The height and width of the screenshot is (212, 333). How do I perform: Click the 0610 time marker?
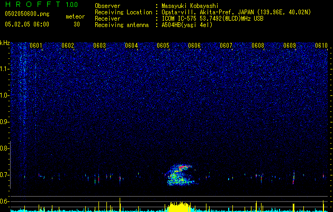click(x=321, y=46)
